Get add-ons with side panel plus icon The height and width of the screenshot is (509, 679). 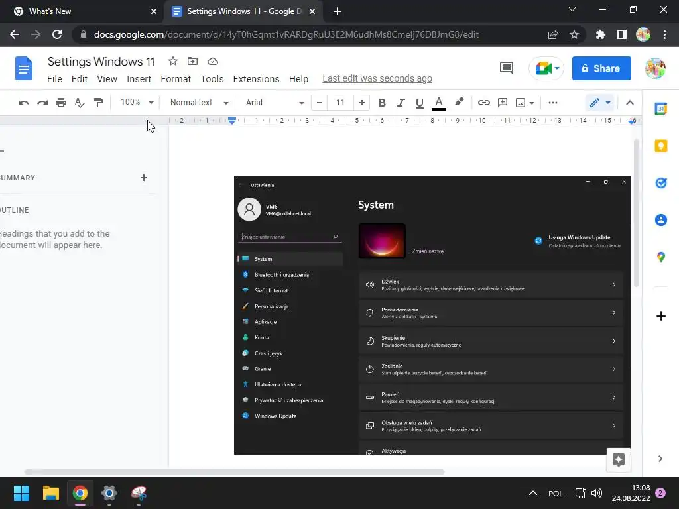[x=661, y=316]
